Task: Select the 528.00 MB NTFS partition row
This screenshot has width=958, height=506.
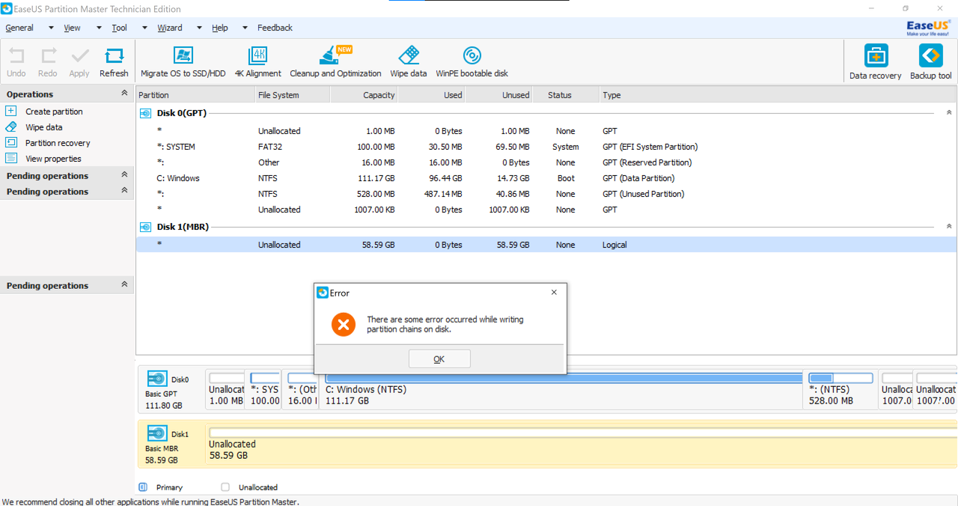Action: pos(546,194)
